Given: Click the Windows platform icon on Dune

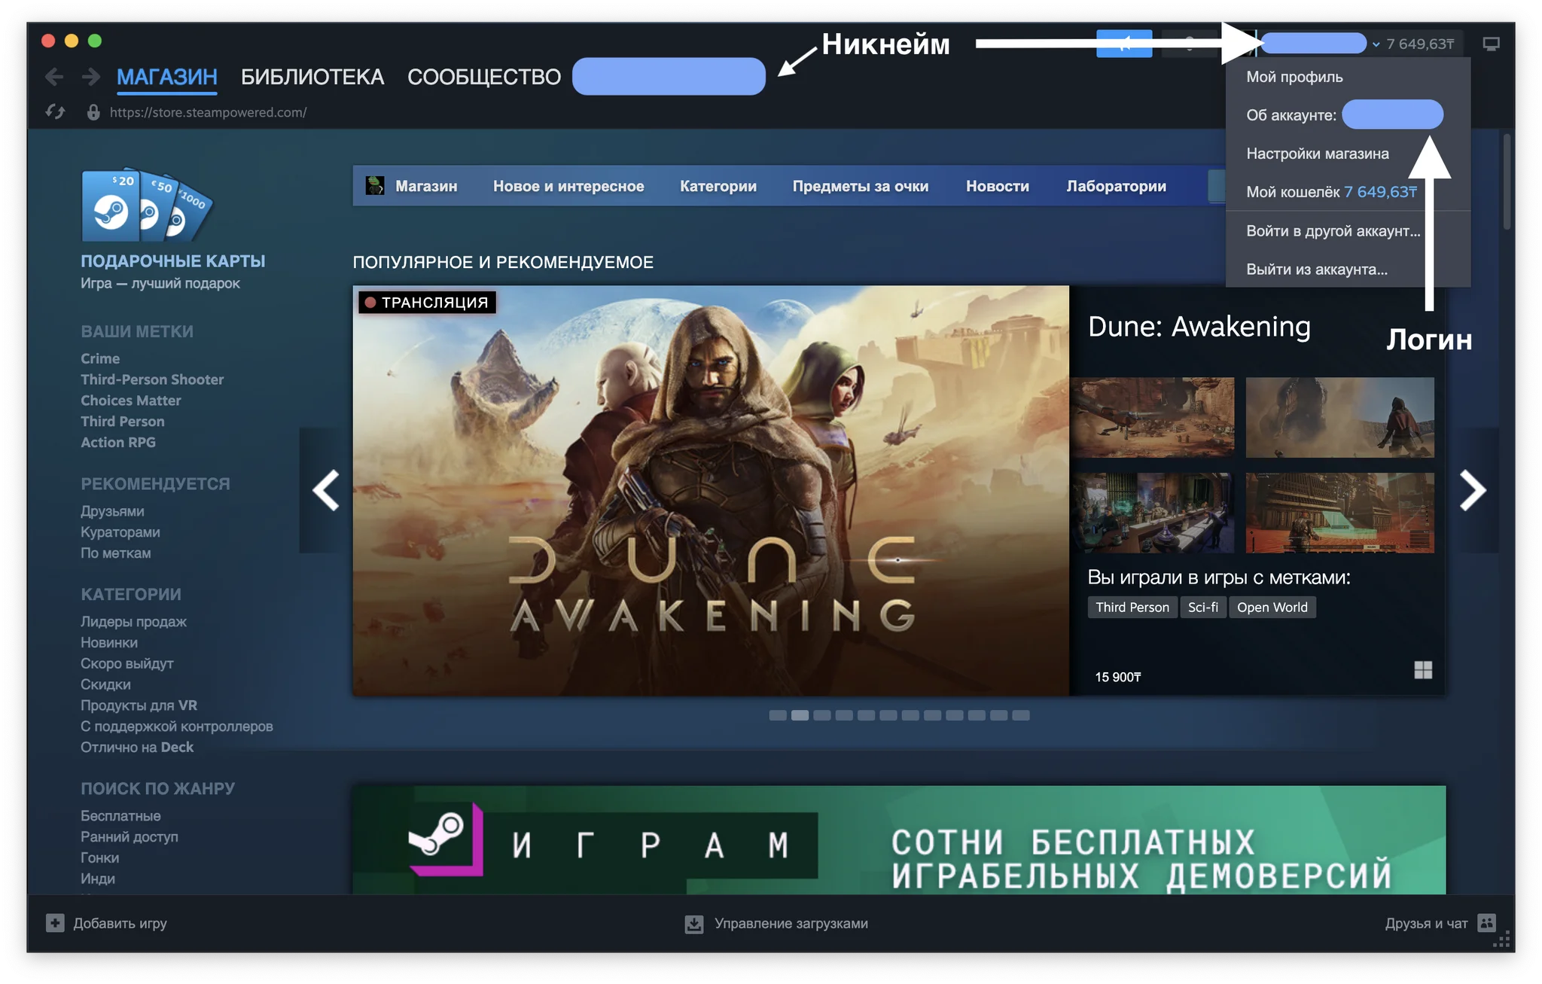Looking at the screenshot, I should click(1423, 670).
